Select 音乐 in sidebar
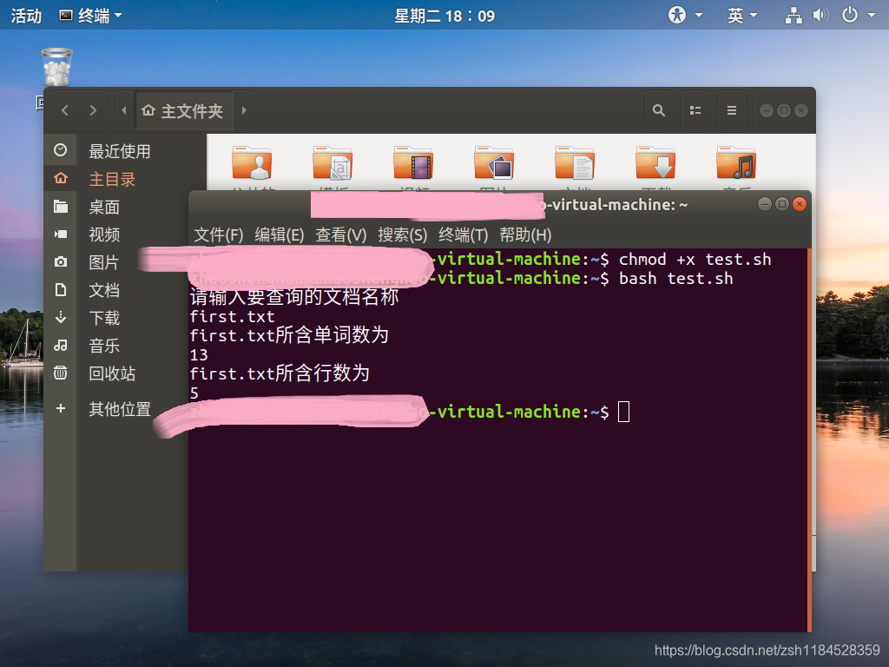889x667 pixels. pos(104,346)
